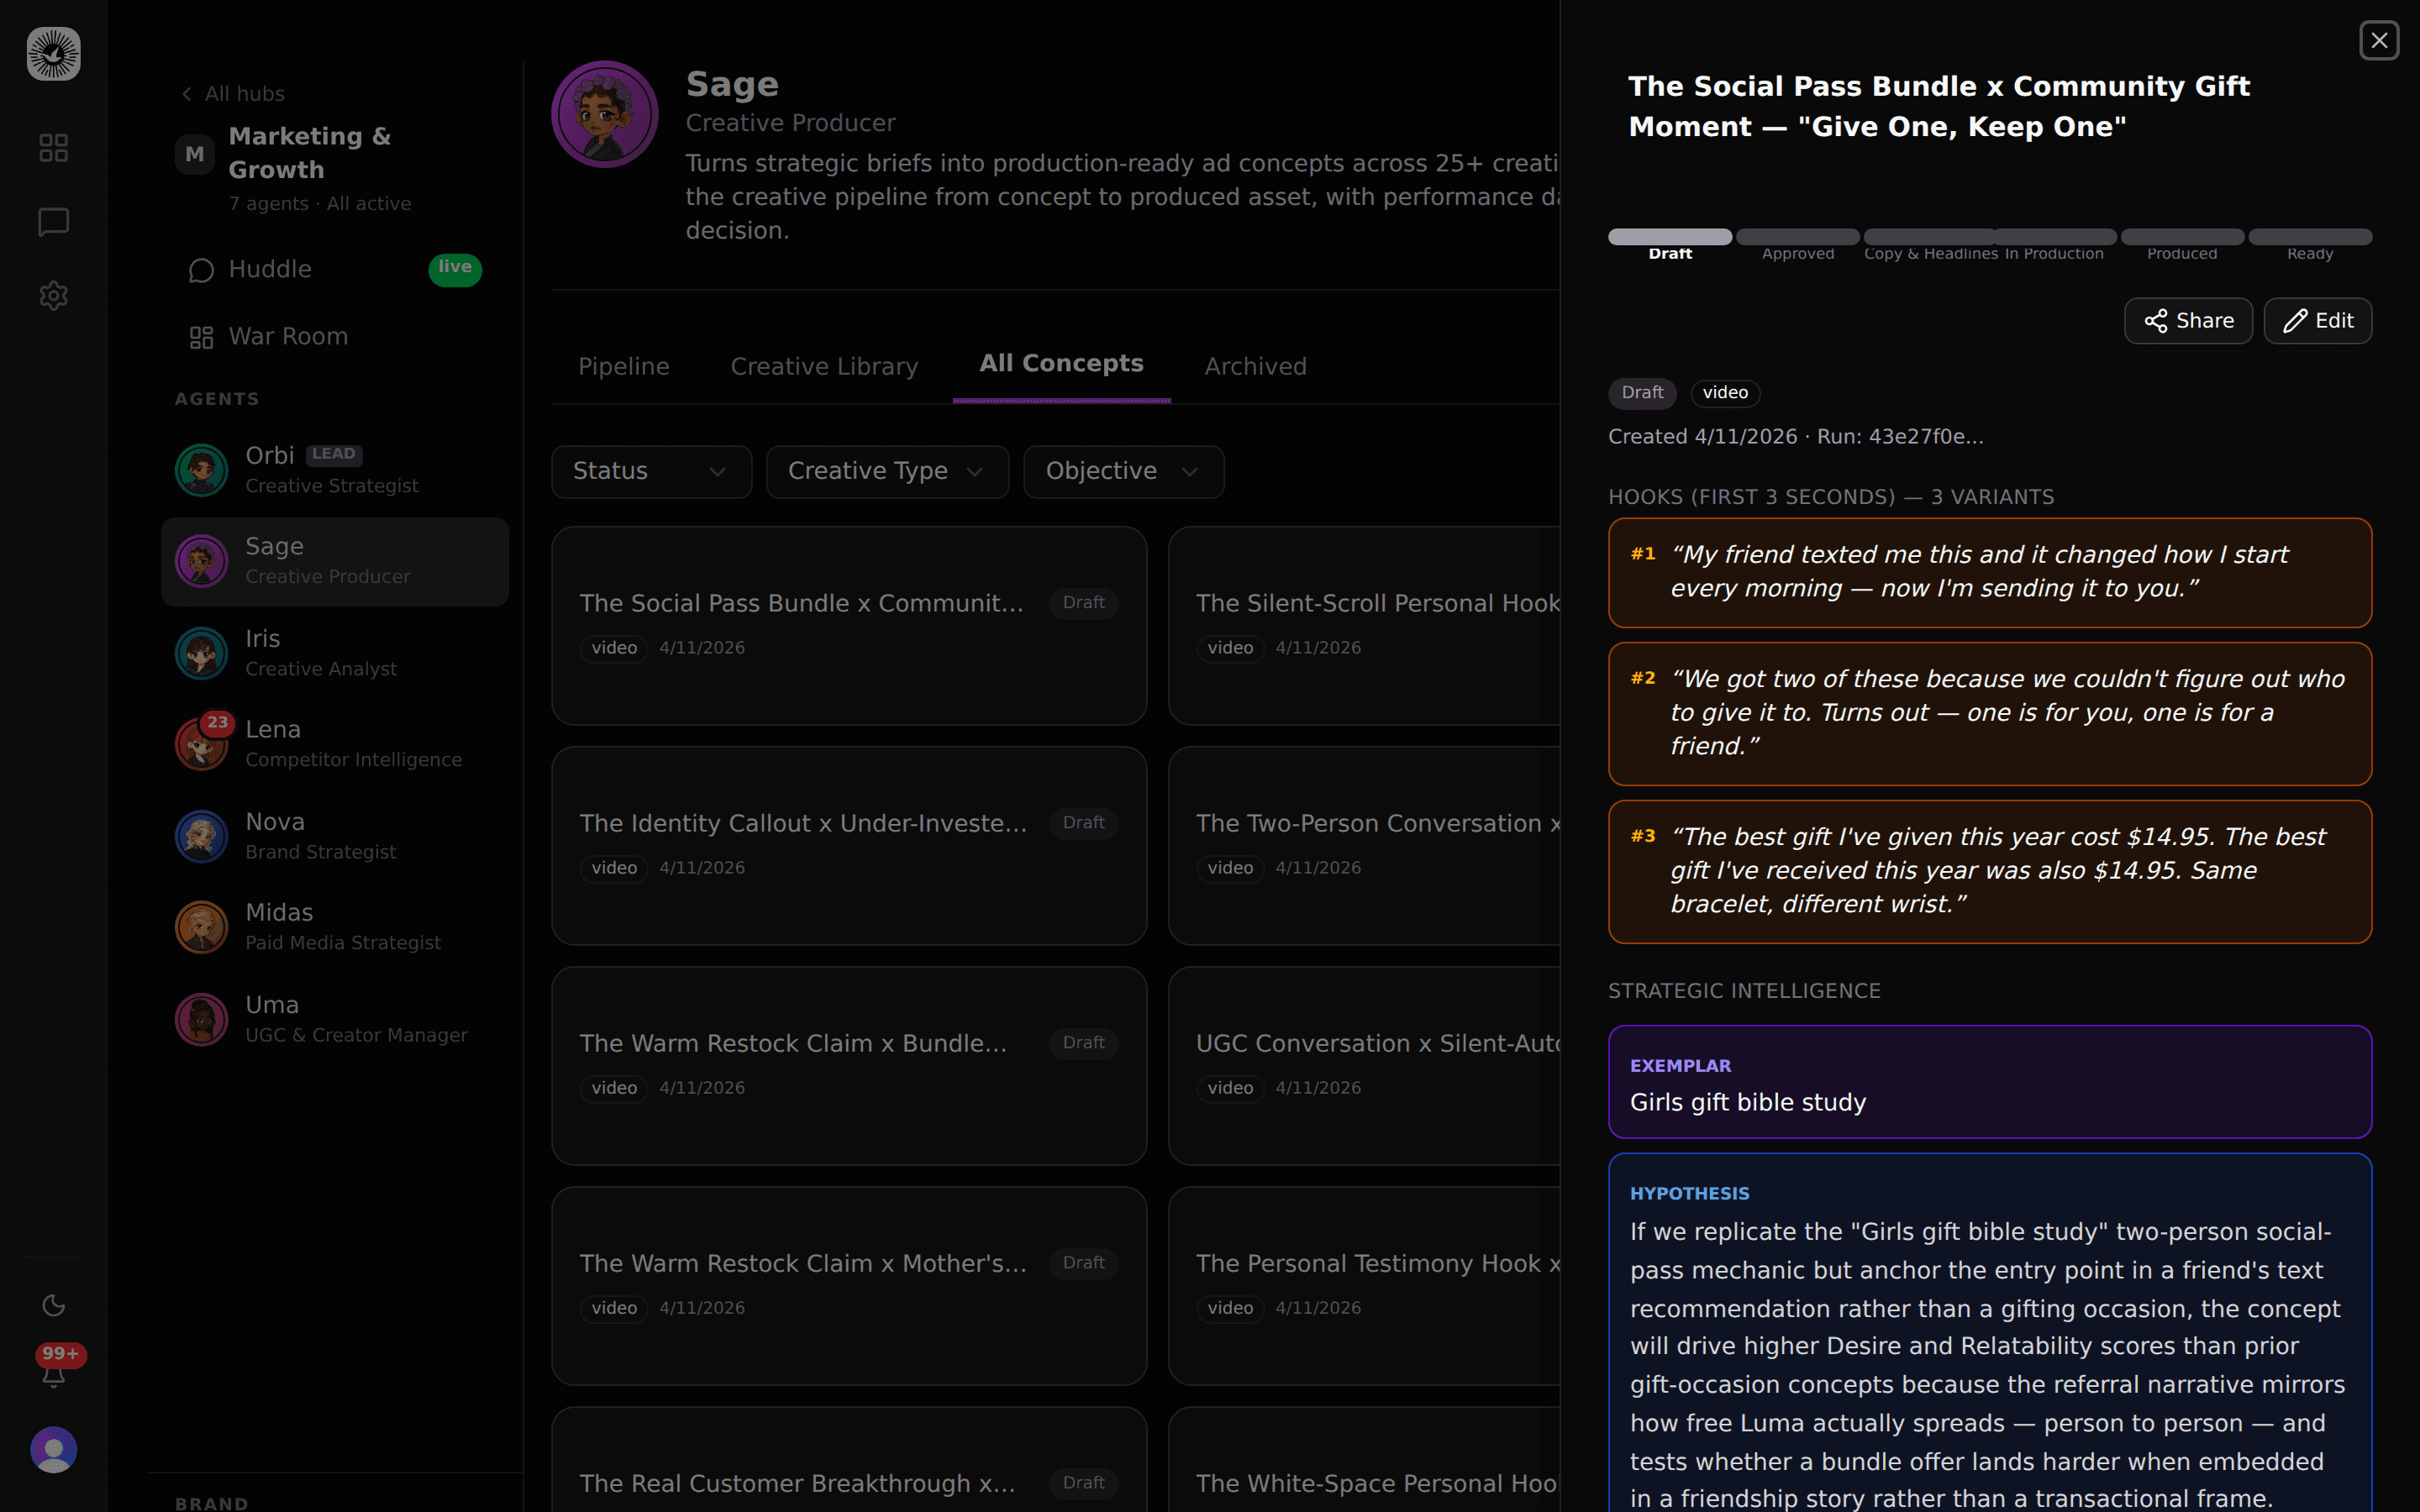Switch to the Creative Library tab

[824, 366]
